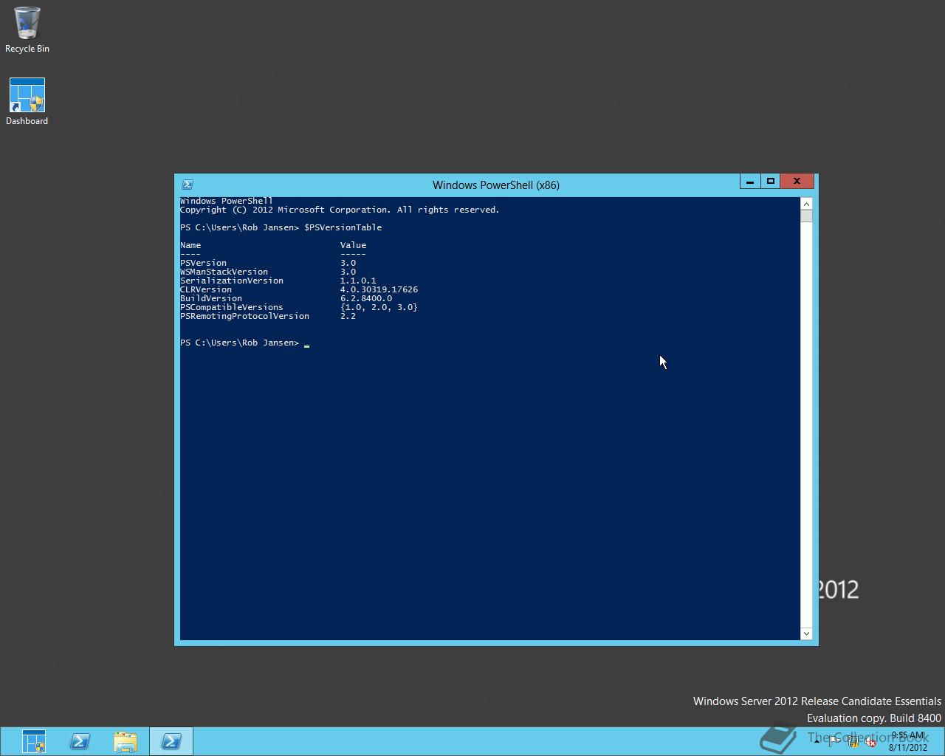
Task: Open the clock showing 9:55 AM
Action: pyautogui.click(x=907, y=741)
